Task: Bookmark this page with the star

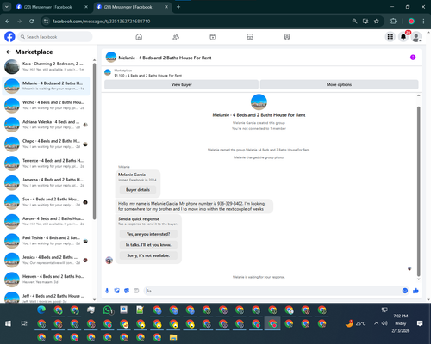Action: [377, 21]
